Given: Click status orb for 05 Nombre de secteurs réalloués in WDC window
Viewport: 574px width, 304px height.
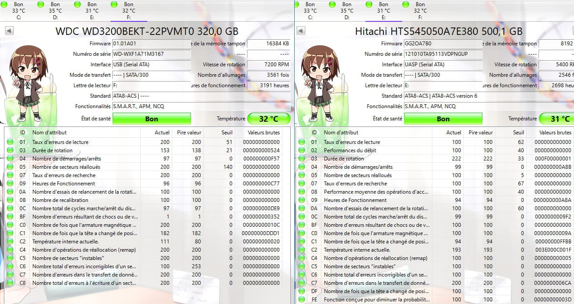Looking at the screenshot, I should tap(10, 167).
